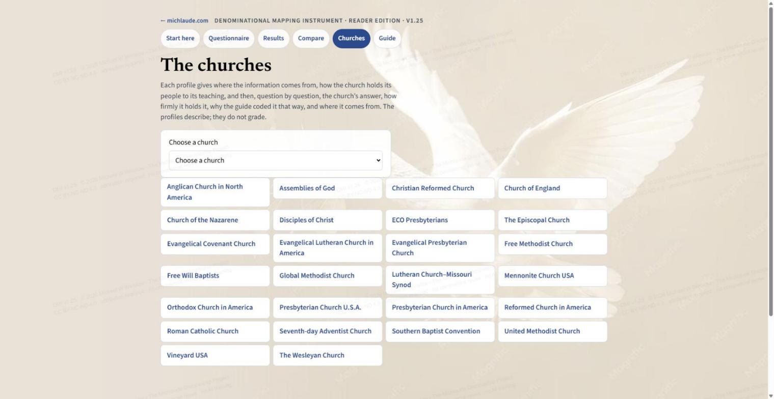View The Wesleyan Church profile

point(328,355)
